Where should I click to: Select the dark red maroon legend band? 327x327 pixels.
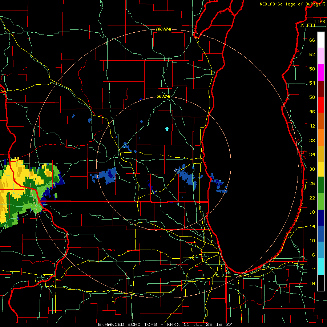tap(321, 88)
